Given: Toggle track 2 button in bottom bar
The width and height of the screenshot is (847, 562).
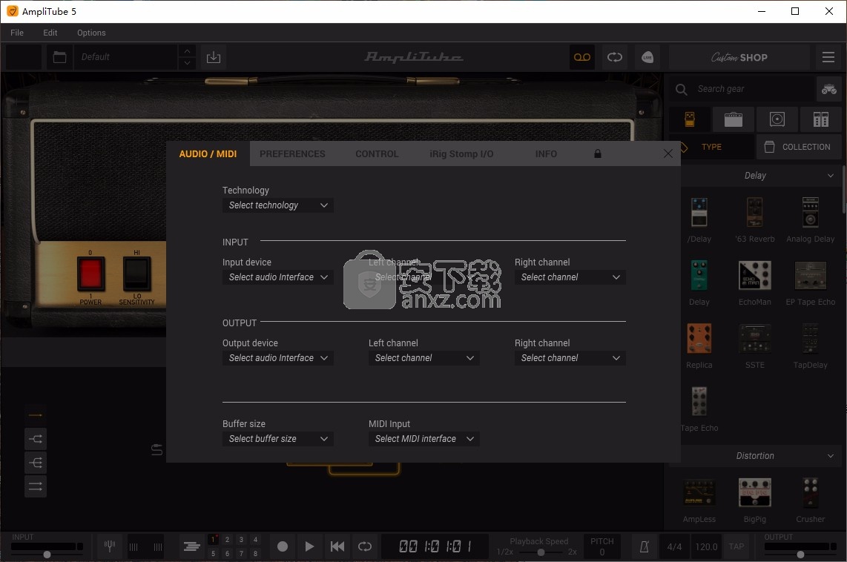Looking at the screenshot, I should pos(228,539).
